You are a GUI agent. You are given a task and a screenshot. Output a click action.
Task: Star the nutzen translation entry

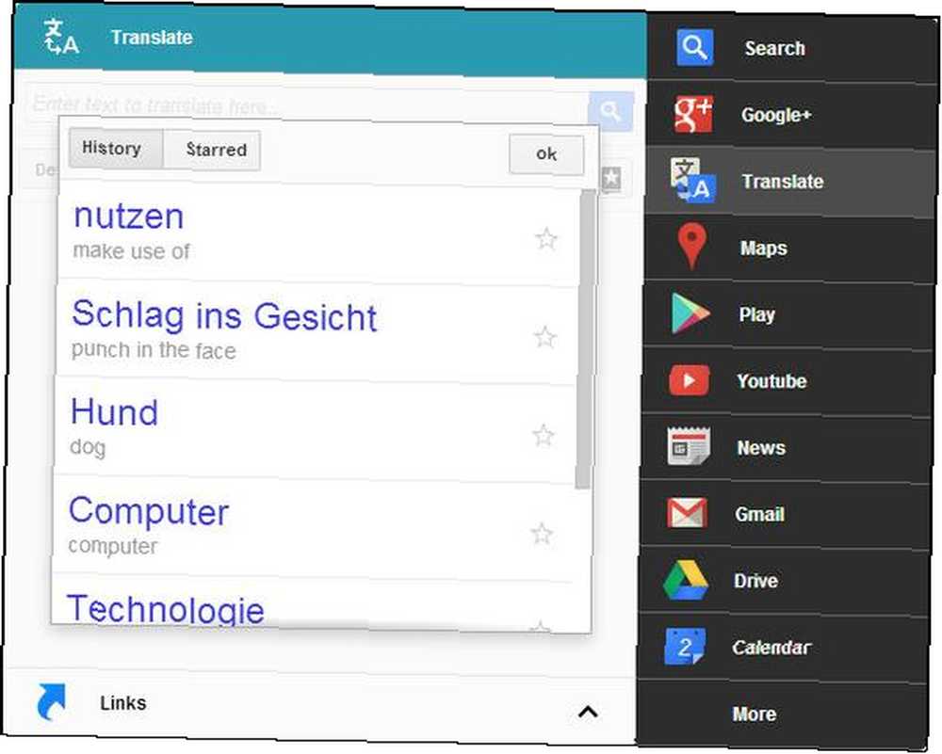546,239
